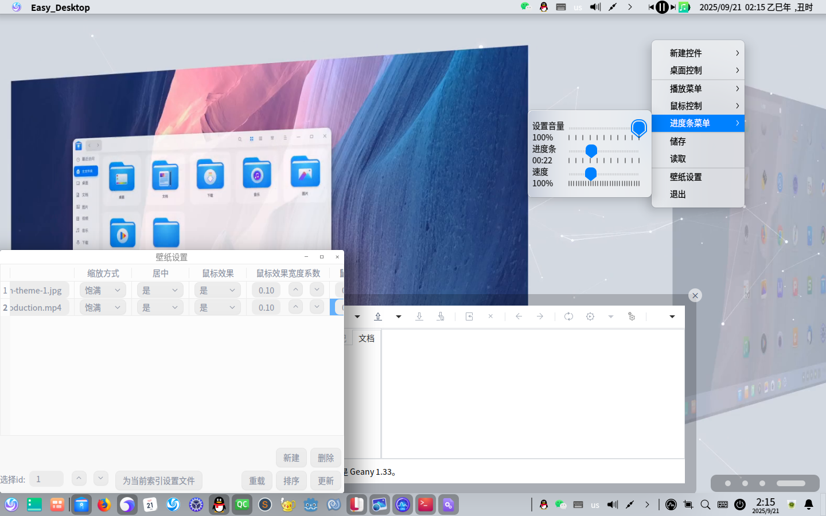The width and height of the screenshot is (826, 516).
Task: Open the 播放菜单 submenu
Action: (698, 88)
